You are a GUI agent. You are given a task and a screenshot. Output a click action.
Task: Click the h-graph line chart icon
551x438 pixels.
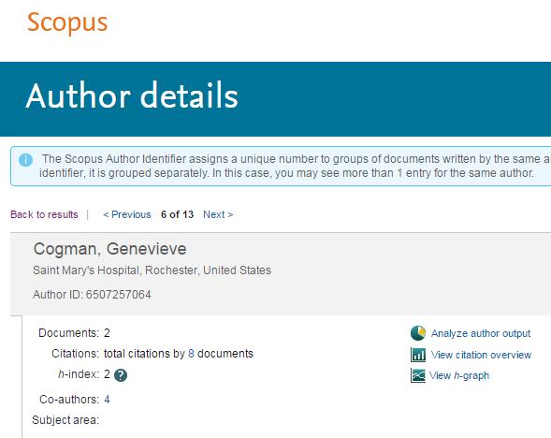click(x=418, y=375)
